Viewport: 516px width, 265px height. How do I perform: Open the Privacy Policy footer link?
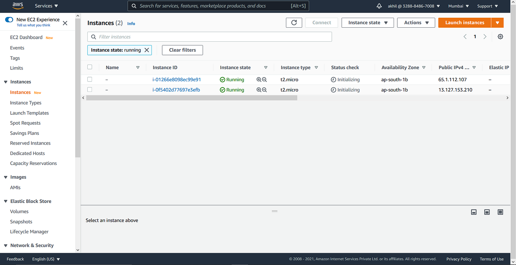tap(459, 259)
